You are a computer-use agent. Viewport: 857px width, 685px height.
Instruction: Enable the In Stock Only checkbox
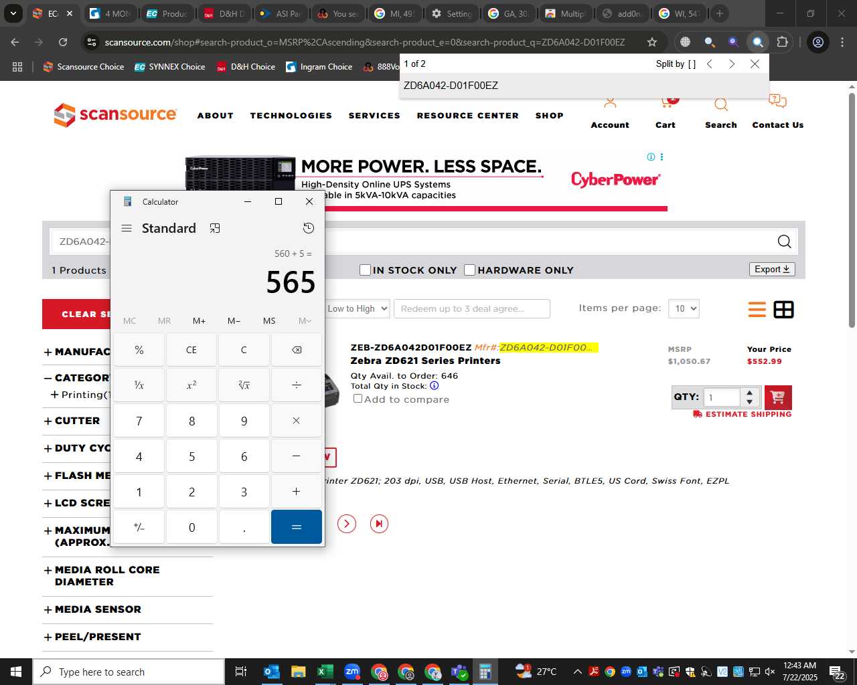(365, 270)
